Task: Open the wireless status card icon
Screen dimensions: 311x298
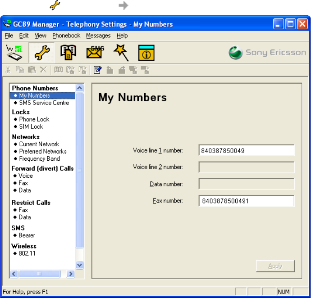Action: click(14, 53)
